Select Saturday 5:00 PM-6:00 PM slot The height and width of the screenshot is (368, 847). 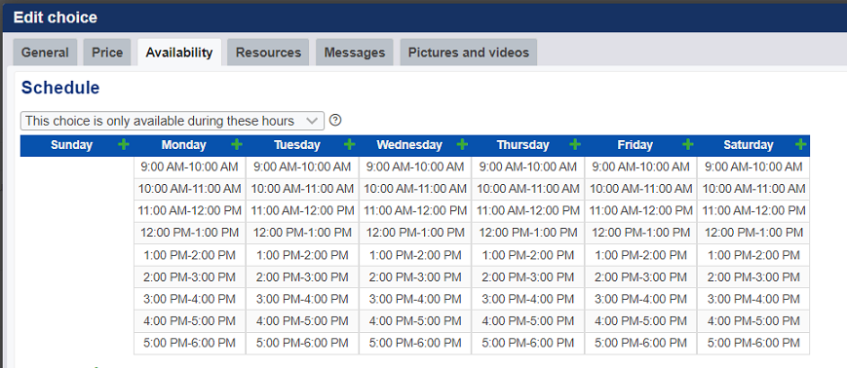(x=753, y=344)
